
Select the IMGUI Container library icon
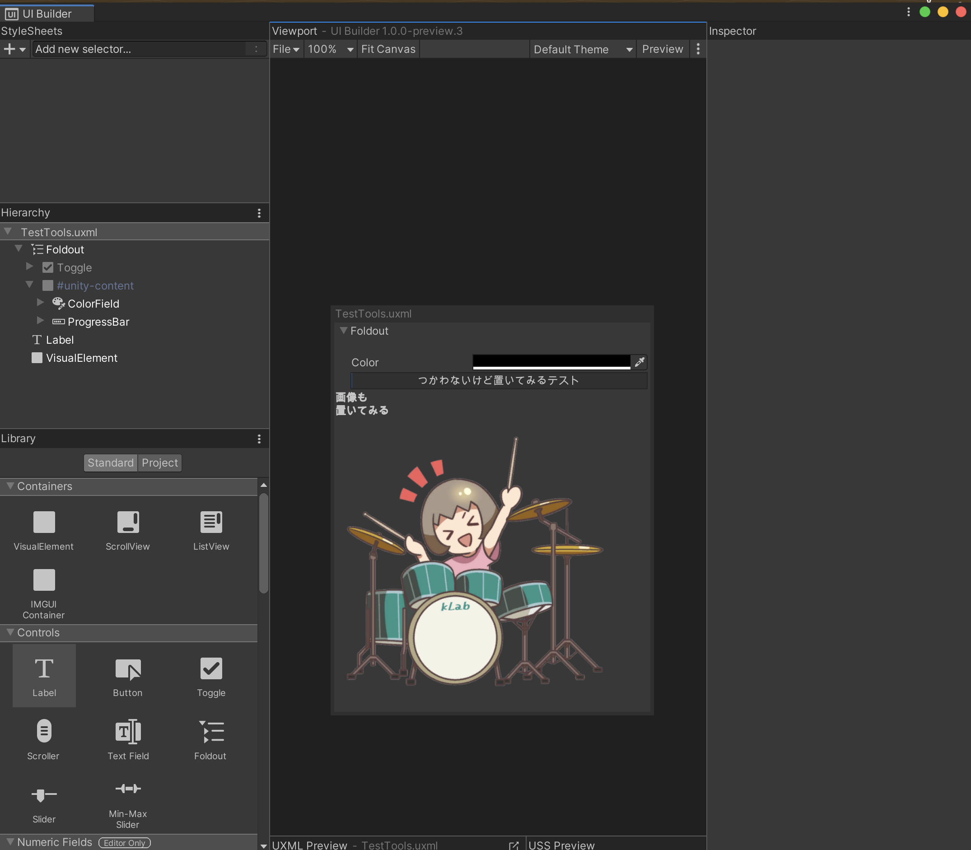pos(44,579)
